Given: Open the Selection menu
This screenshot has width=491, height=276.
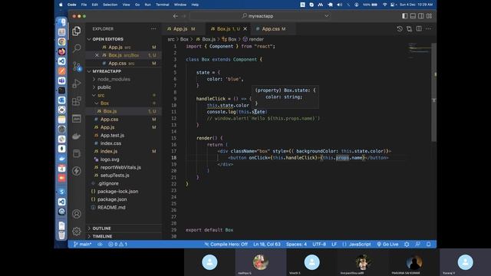Looking at the screenshot, I should coord(110,5).
